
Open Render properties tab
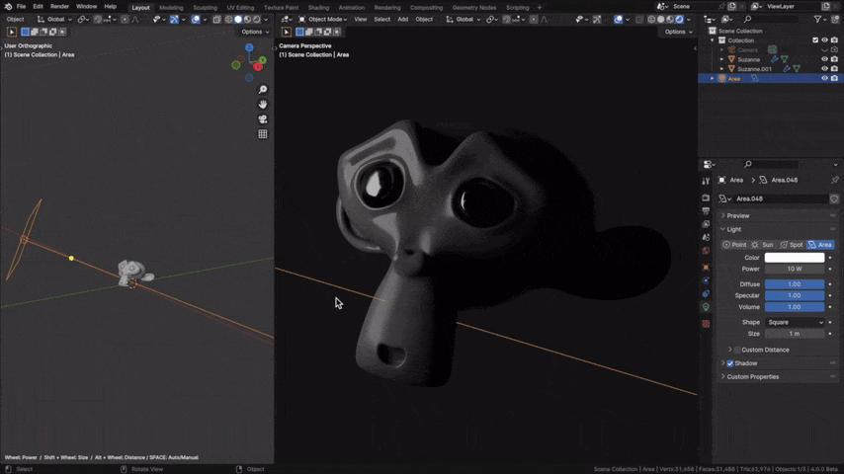pyautogui.click(x=706, y=197)
